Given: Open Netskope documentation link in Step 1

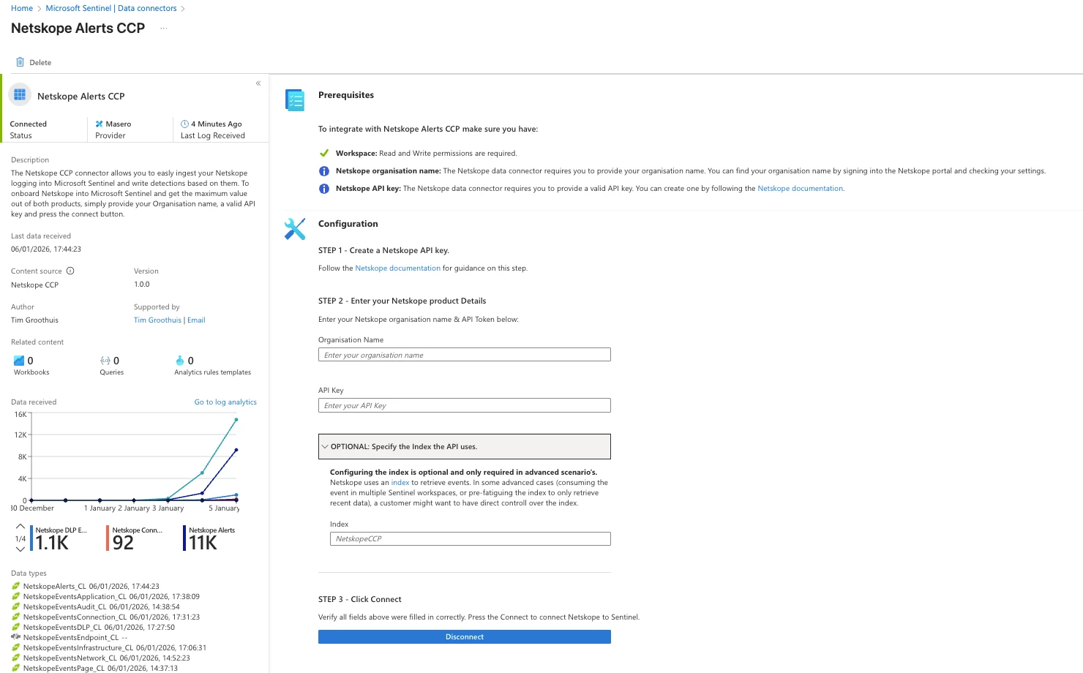Looking at the screenshot, I should click(x=397, y=268).
